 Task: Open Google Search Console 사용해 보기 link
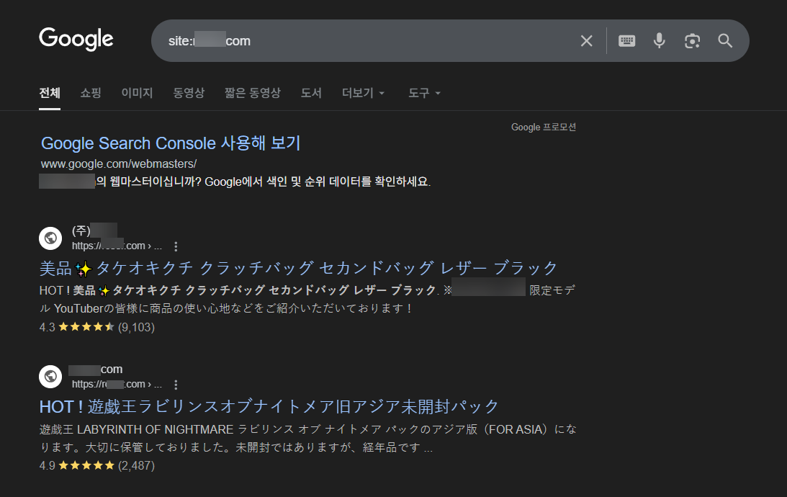point(171,143)
